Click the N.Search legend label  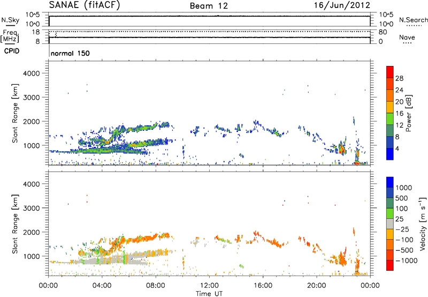tap(413, 20)
